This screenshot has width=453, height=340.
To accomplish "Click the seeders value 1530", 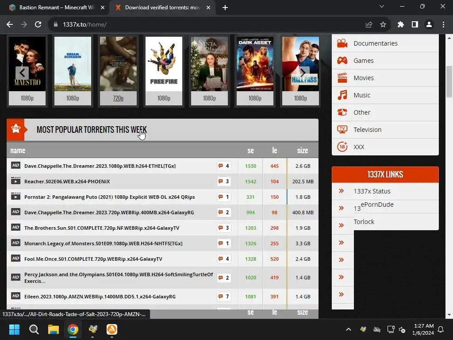I will coord(250,166).
